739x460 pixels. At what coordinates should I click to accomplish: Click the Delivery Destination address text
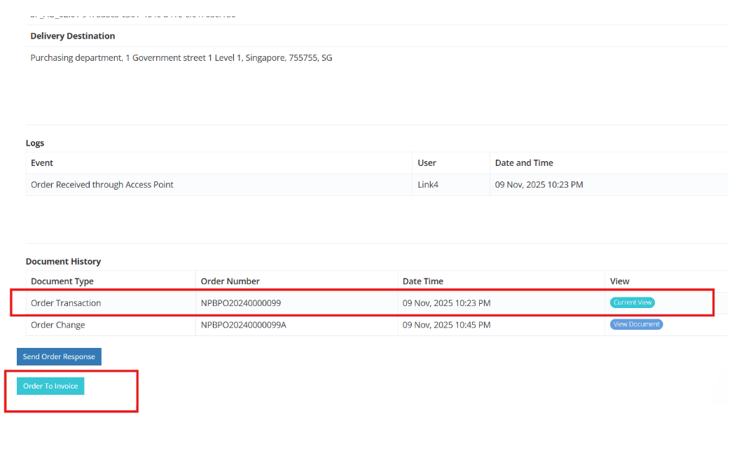click(x=181, y=58)
